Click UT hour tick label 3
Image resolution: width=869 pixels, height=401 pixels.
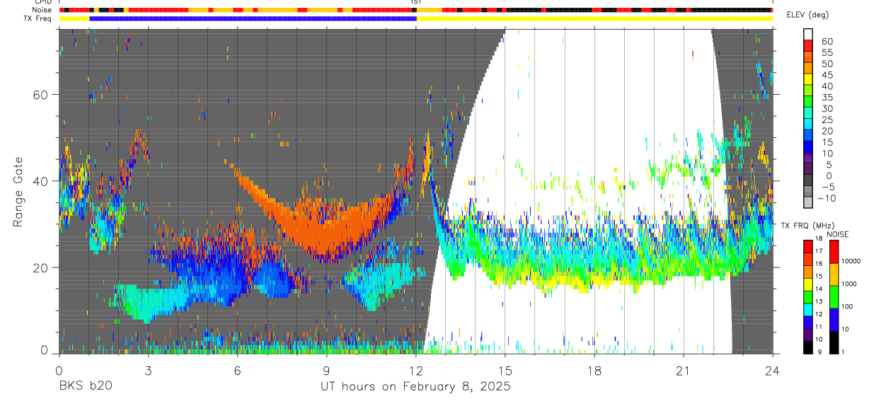[x=148, y=369]
